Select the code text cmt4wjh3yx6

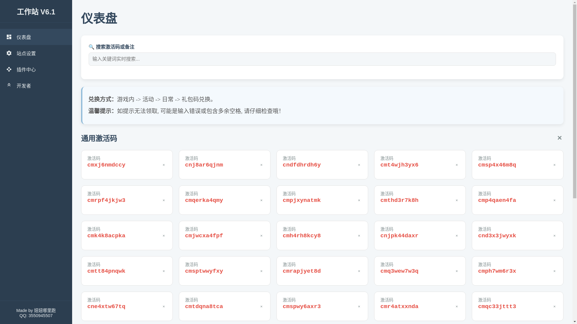(x=399, y=165)
